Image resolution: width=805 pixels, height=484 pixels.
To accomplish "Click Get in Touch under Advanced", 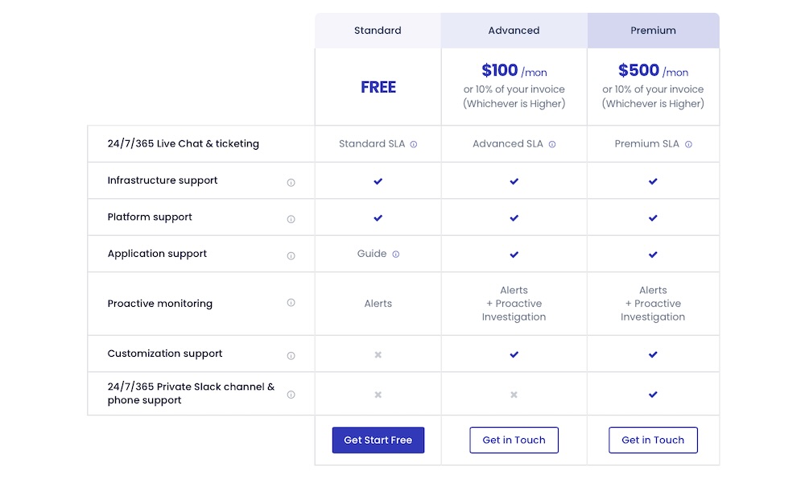I will [x=514, y=440].
